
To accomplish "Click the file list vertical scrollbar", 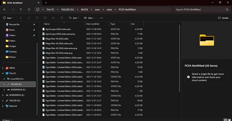I will click(x=180, y=58).
